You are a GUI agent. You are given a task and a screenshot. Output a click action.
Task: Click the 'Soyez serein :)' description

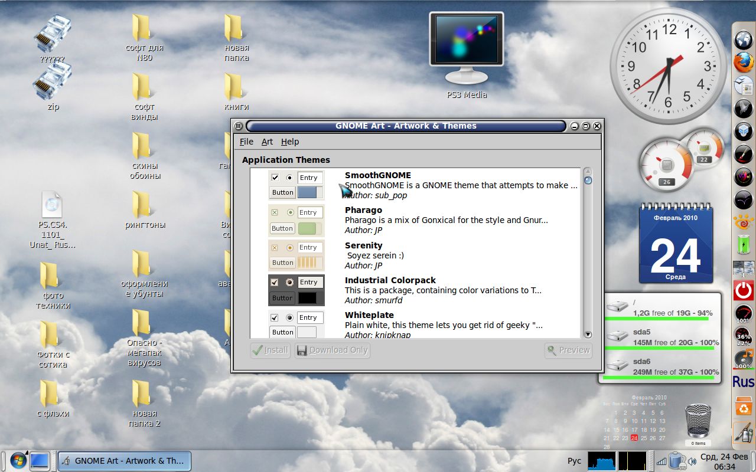[376, 255]
